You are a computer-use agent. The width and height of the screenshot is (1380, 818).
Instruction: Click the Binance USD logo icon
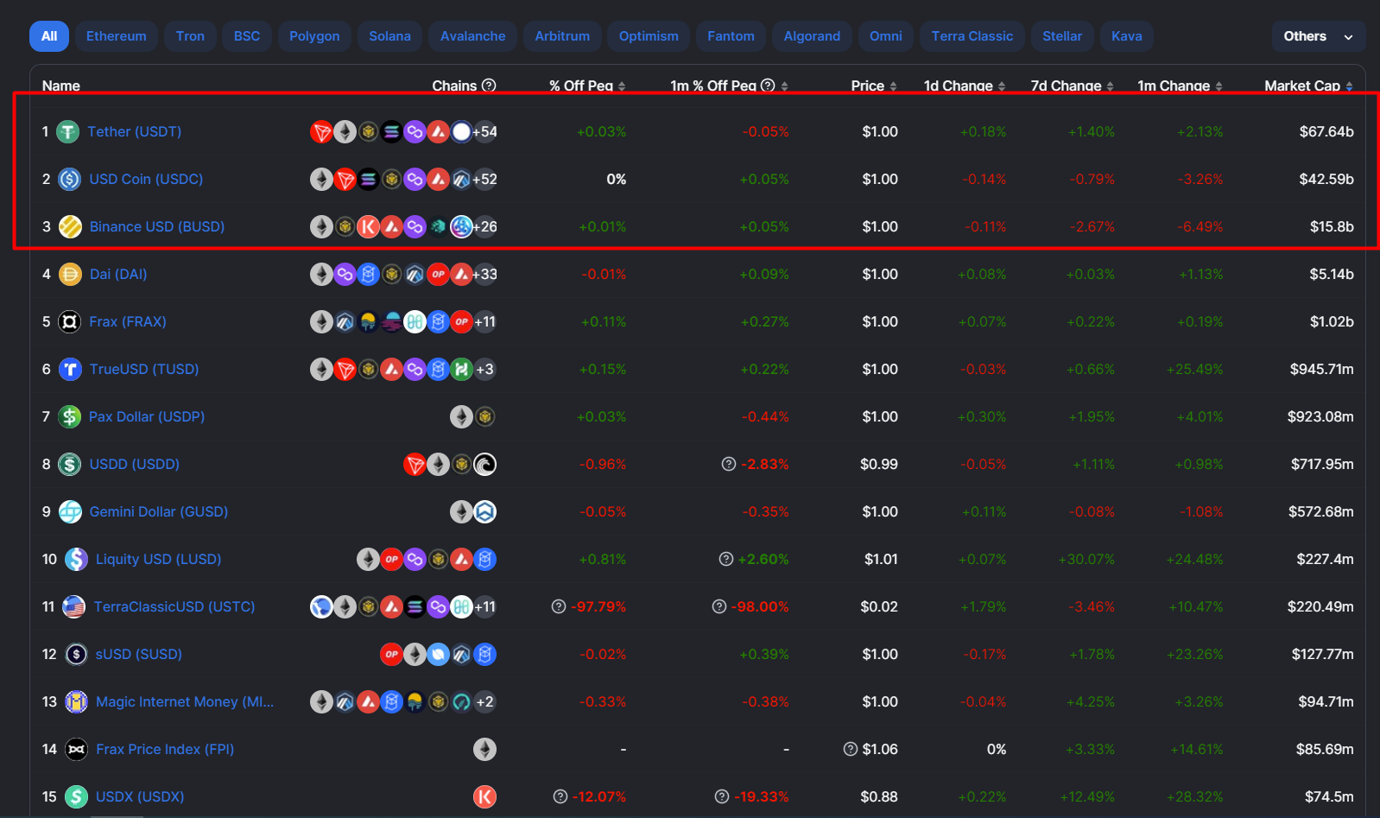(x=70, y=227)
